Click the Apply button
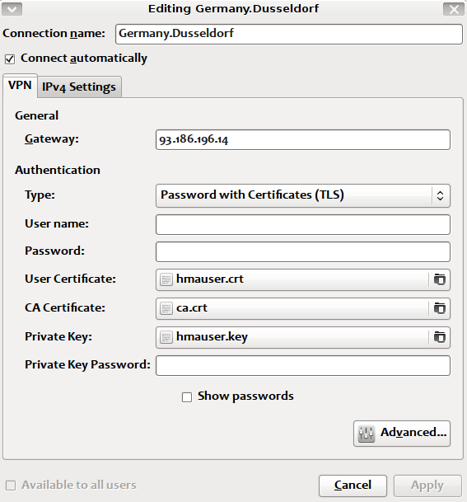The width and height of the screenshot is (467, 502). pos(427,486)
